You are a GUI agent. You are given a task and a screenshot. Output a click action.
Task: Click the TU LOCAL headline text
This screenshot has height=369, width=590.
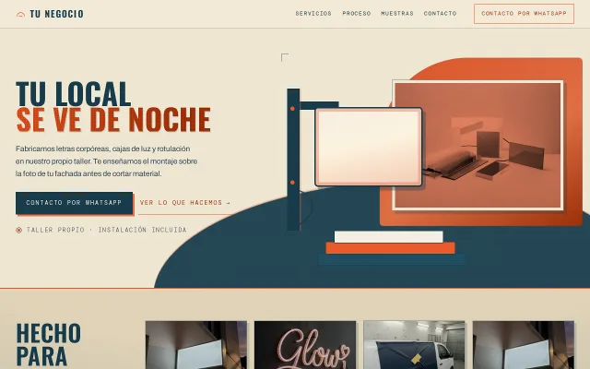click(x=74, y=94)
